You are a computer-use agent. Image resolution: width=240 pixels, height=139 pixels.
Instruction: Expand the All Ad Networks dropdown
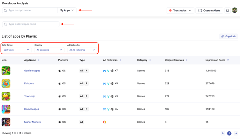[x=82, y=50]
